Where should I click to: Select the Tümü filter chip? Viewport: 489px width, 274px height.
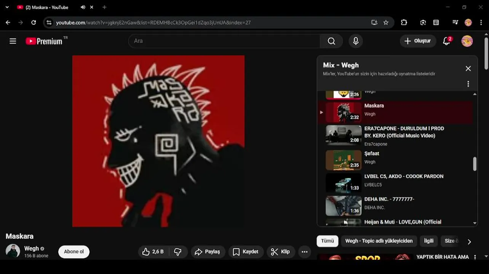pos(327,241)
